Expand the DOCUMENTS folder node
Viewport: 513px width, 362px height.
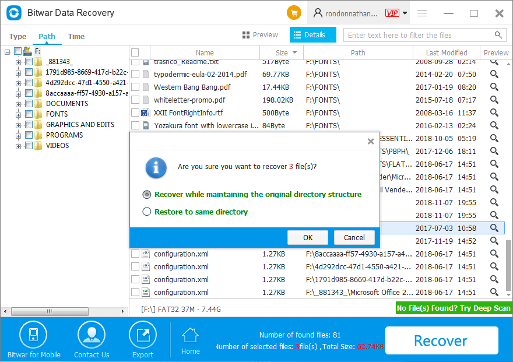point(18,104)
